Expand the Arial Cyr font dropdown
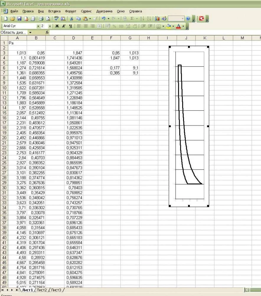The image size is (261, 296). [x=38, y=26]
